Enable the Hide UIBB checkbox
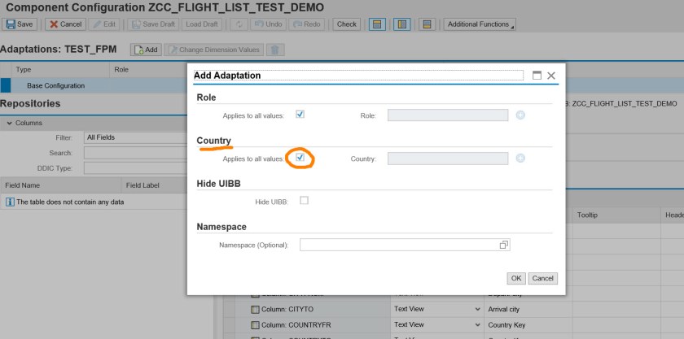Viewport: 684px width, 339px height. (304, 201)
